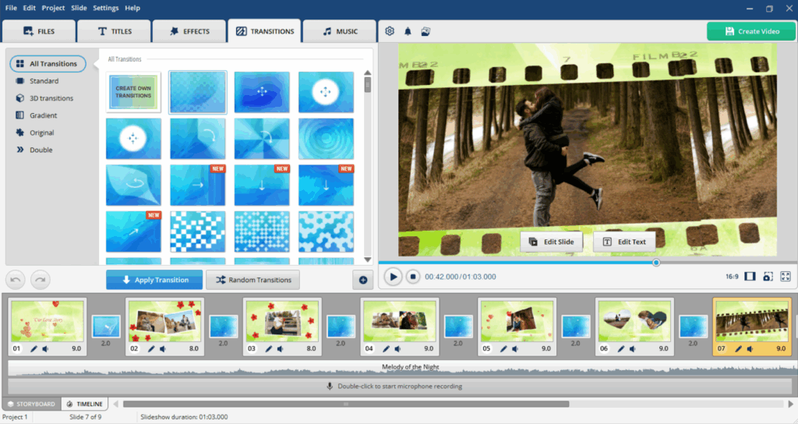This screenshot has height=424, width=798.
Task: Click the round plus button beside Random Transitions
Action: [362, 280]
